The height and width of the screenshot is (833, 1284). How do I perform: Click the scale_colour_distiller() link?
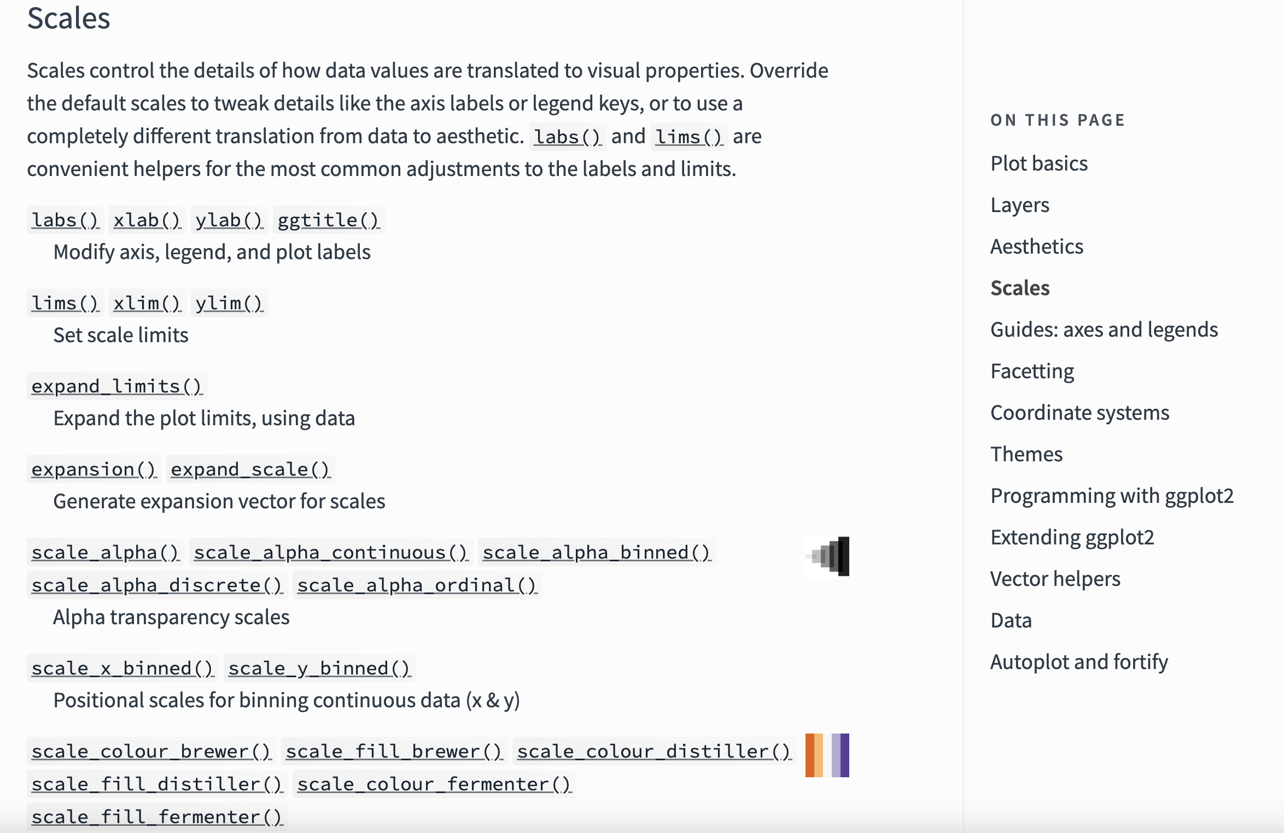coord(654,752)
